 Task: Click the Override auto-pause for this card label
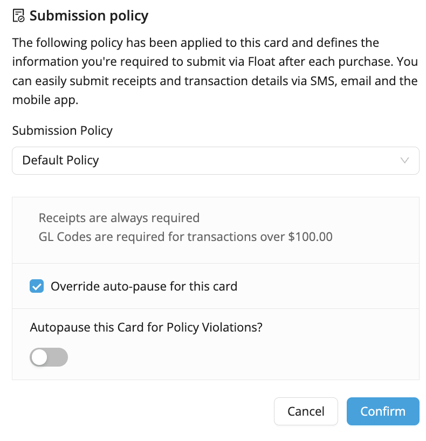click(144, 286)
